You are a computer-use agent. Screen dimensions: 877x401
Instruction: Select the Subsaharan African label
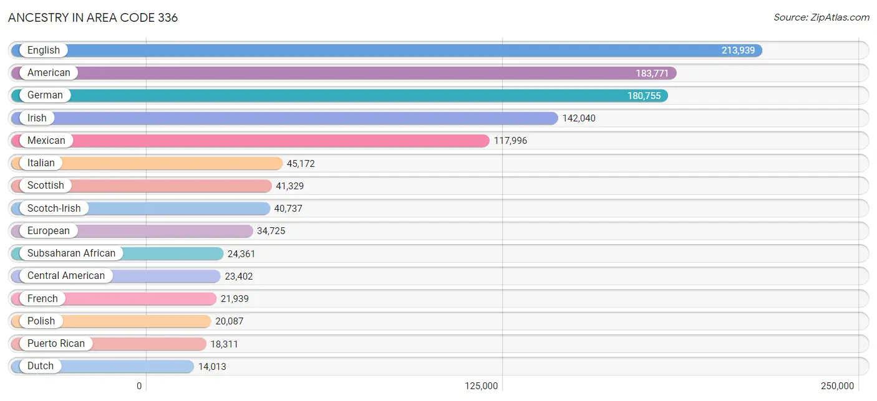[x=71, y=253]
